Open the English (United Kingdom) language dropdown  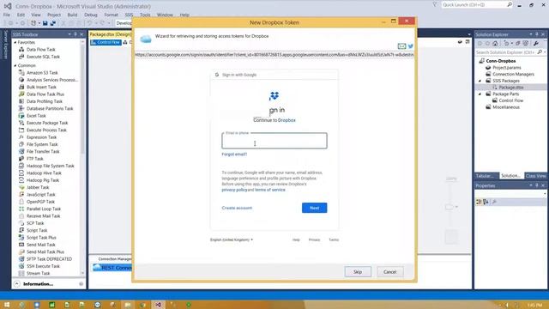[x=232, y=240]
